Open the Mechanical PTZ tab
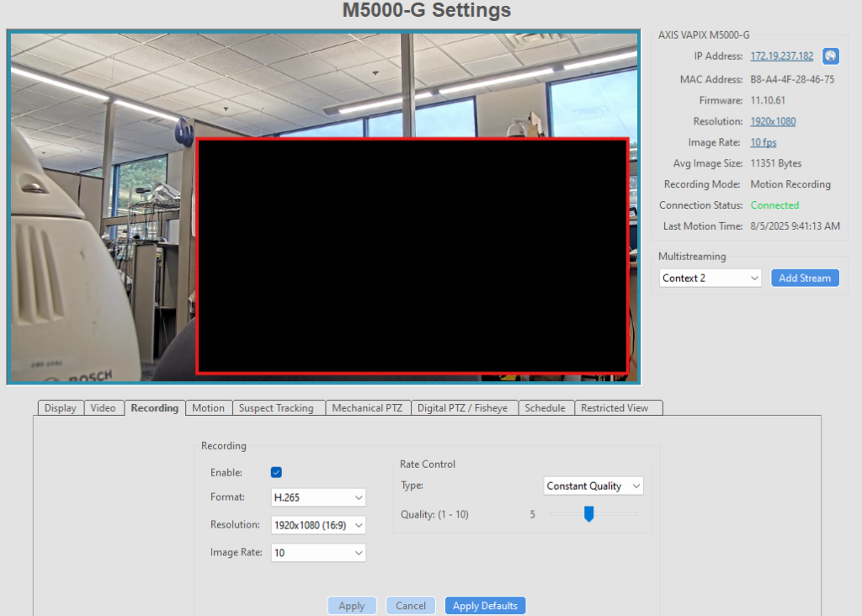 click(x=367, y=408)
